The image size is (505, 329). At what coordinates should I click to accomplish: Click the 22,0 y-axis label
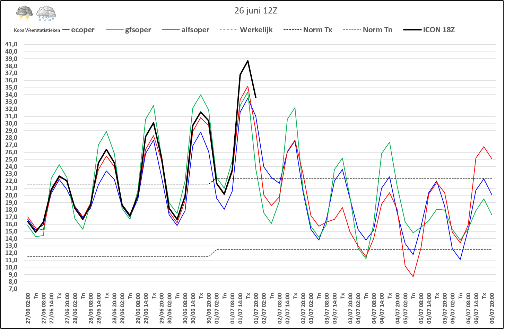click(x=11, y=181)
